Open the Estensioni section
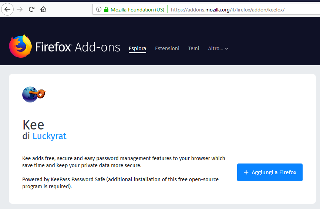 point(167,48)
